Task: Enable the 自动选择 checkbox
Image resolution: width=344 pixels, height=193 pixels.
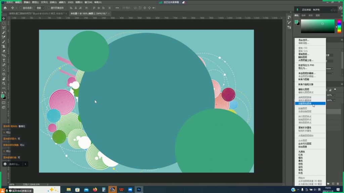Action: (21, 8)
